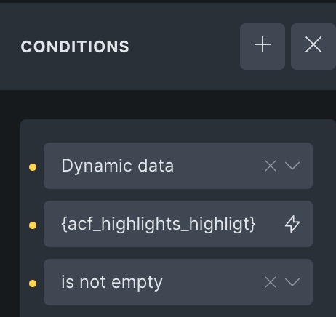The width and height of the screenshot is (336, 317).
Task: Expand 'is not empty' chevron arrow
Action: click(x=292, y=282)
